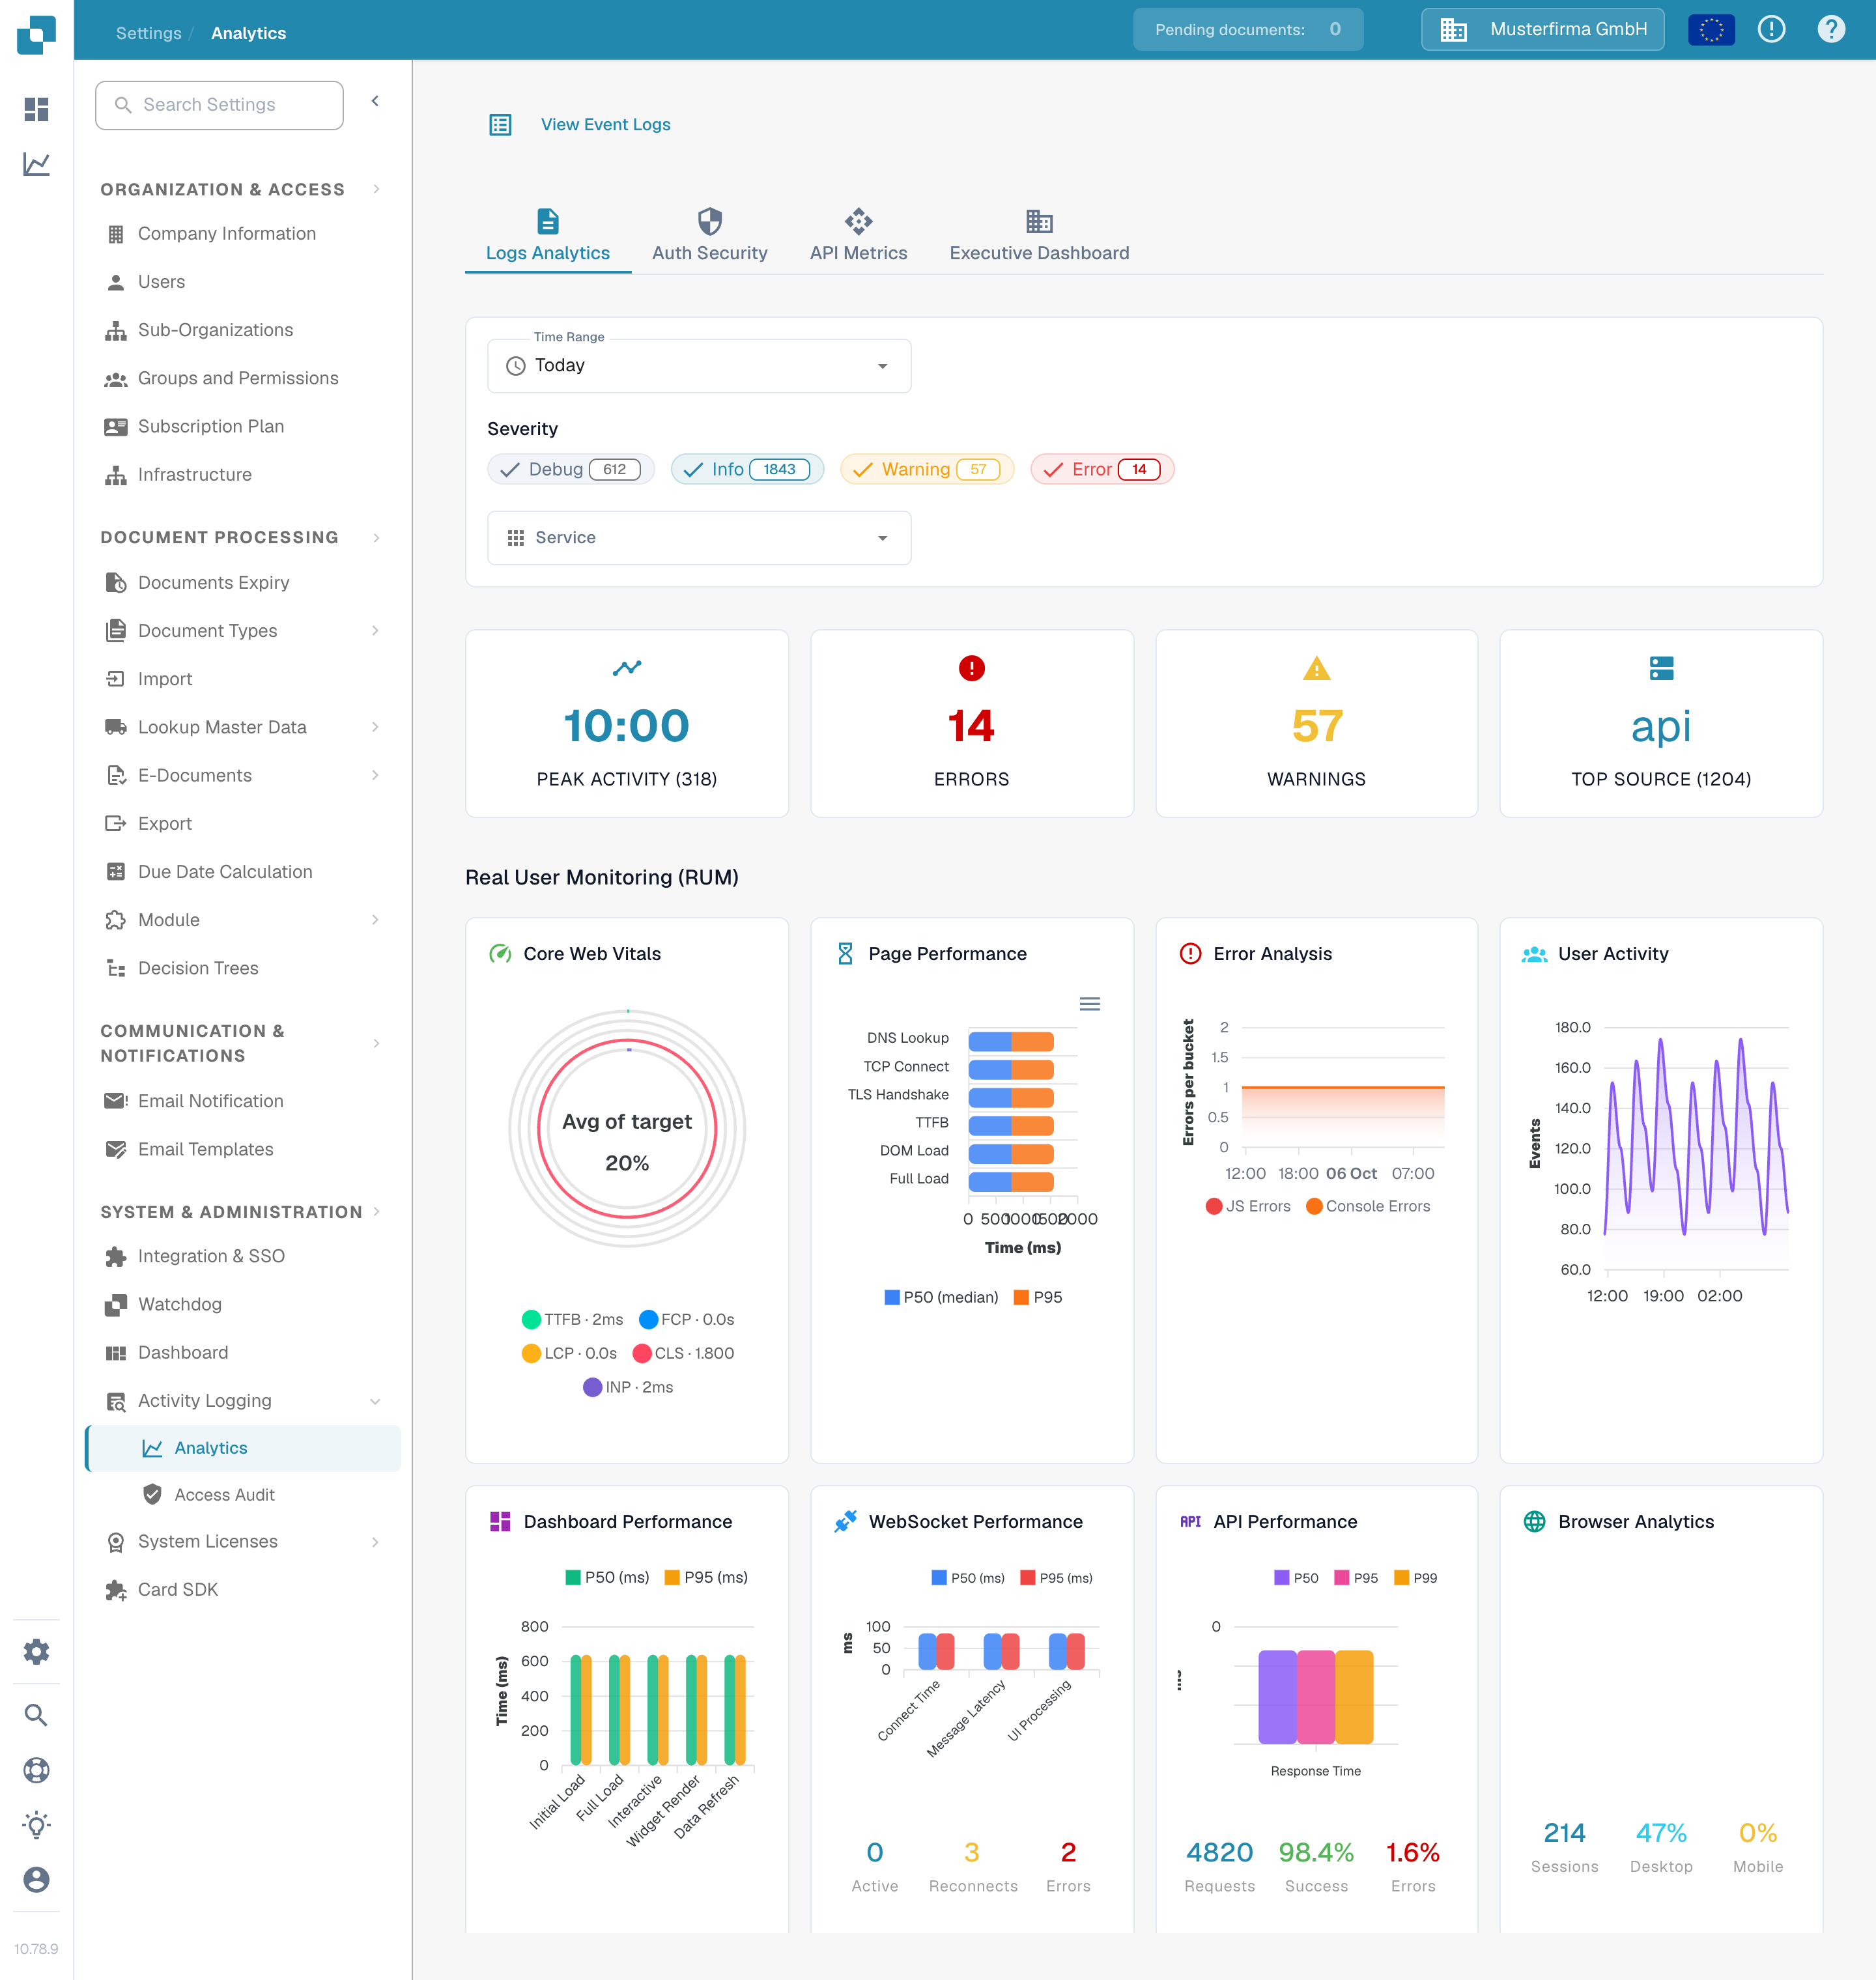This screenshot has height=1980, width=1876.
Task: Open the lifebuoy support icon
Action: [x=36, y=1770]
